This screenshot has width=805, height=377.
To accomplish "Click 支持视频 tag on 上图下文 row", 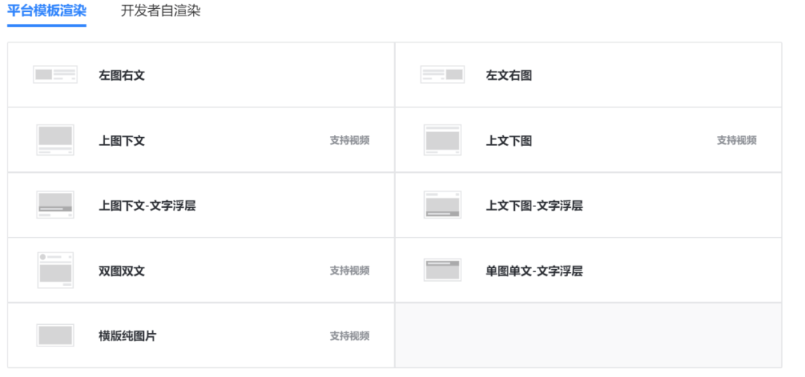I will 350,140.
